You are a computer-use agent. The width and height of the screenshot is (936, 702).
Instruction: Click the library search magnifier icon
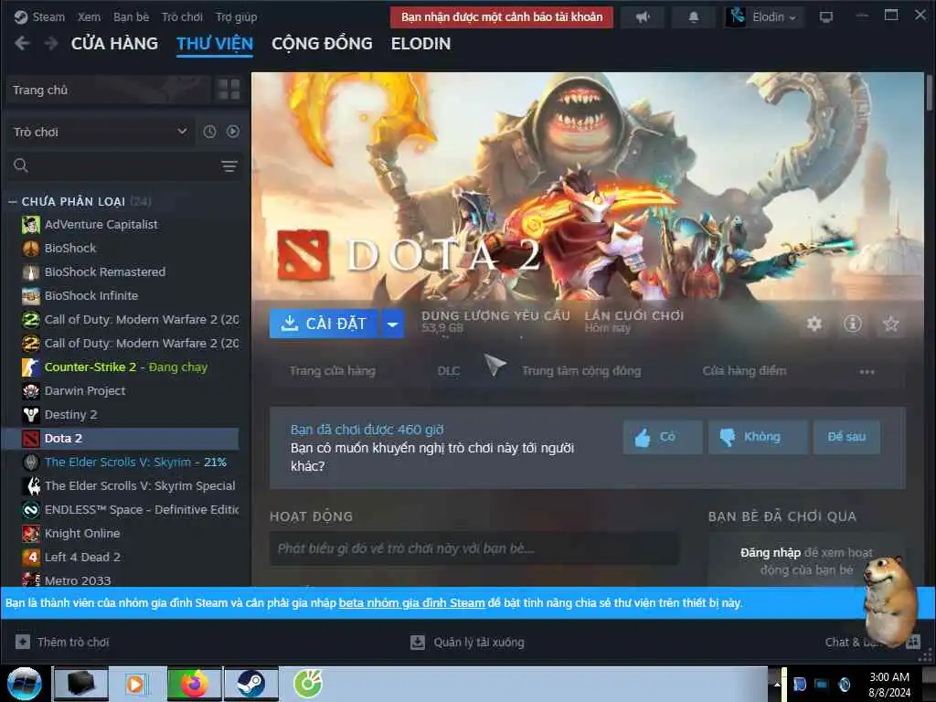pyautogui.click(x=21, y=165)
